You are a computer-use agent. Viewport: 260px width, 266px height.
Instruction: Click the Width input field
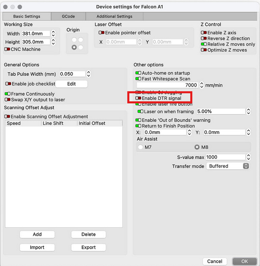(36, 33)
